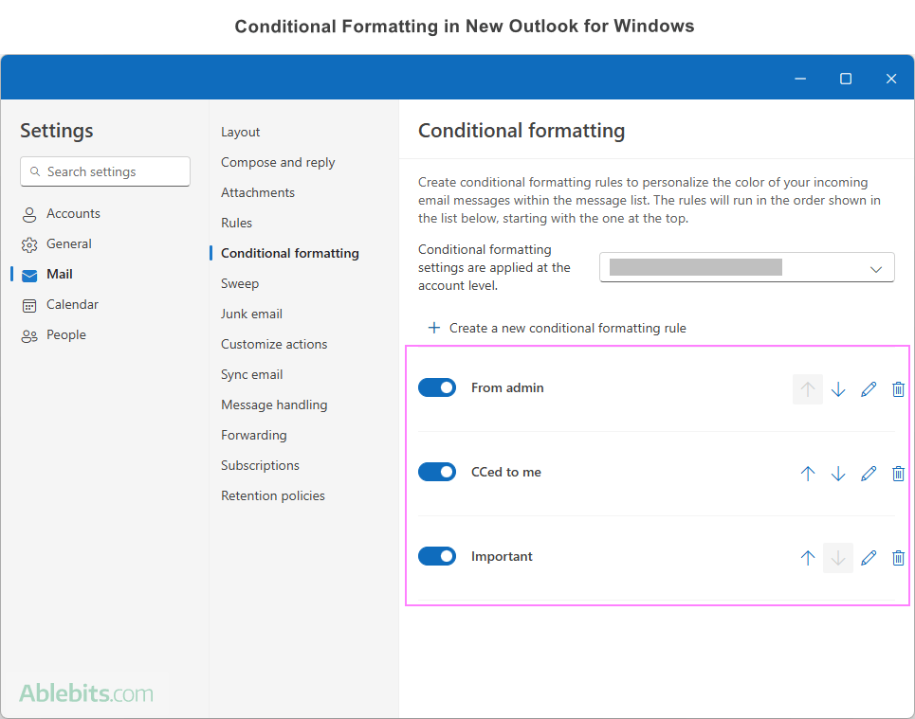
Task: Move the "From admin" rule down
Action: click(x=838, y=388)
